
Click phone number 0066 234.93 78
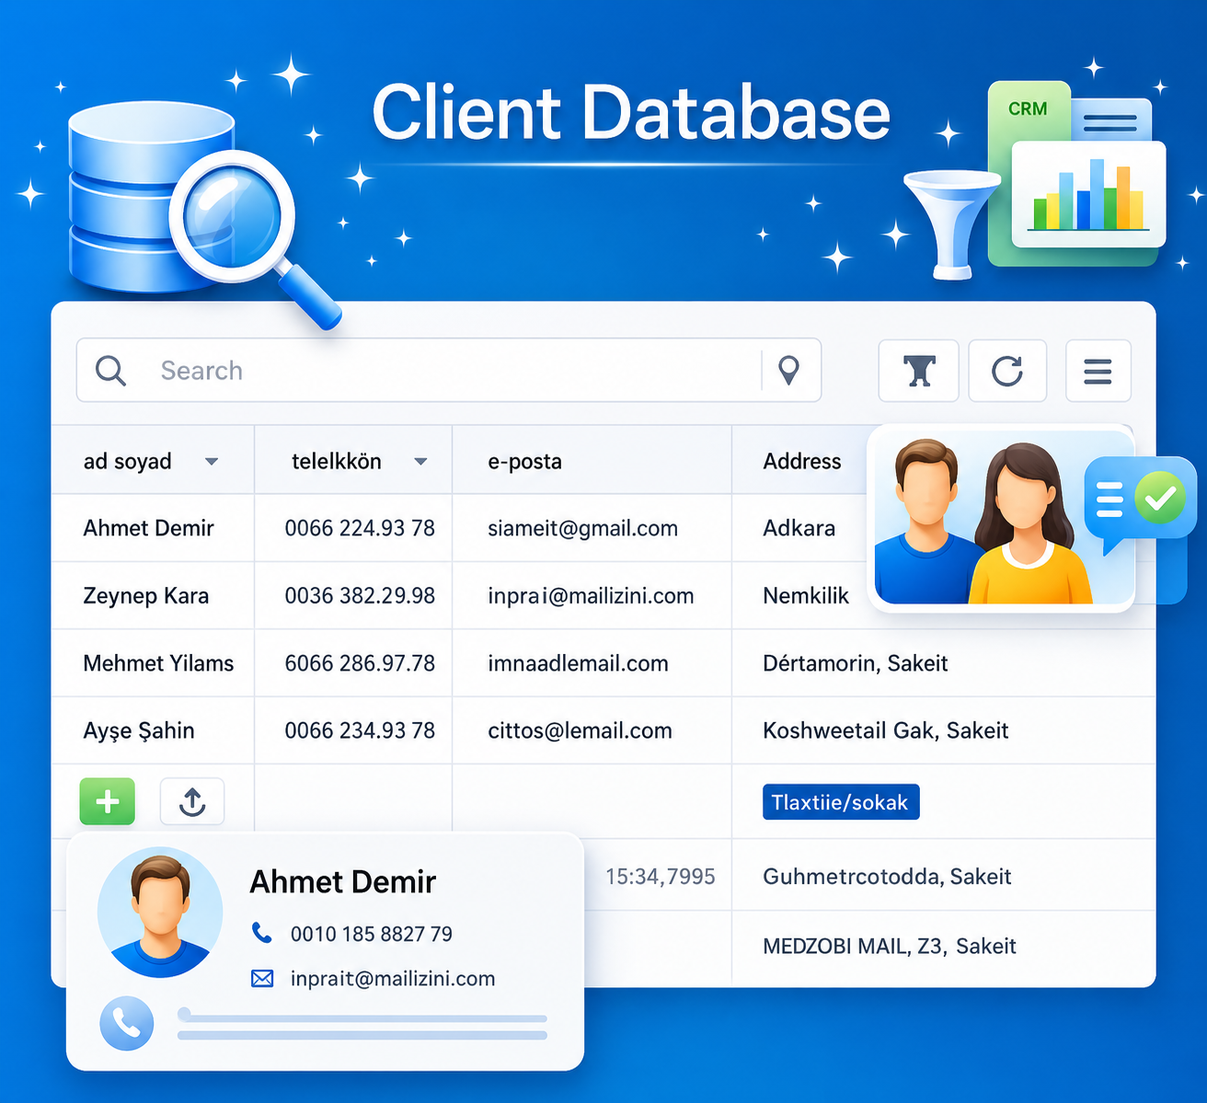click(360, 730)
